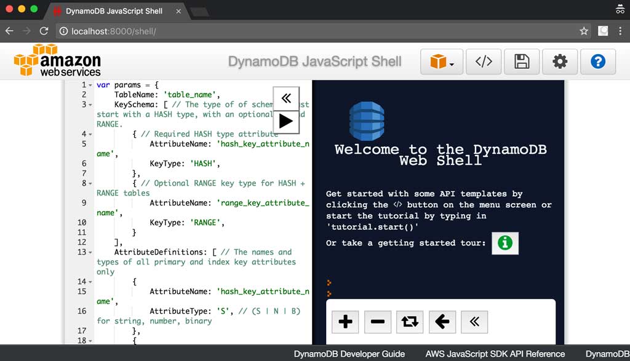This screenshot has width=630, height=361.
Task: Reload the localhost shell page
Action: [x=44, y=31]
